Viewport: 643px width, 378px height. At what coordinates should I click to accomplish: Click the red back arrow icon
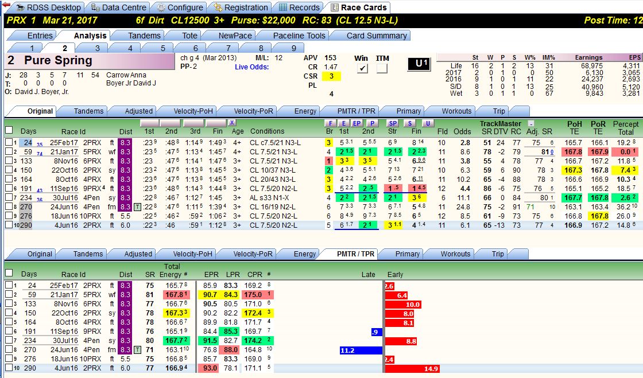pos(6,5)
